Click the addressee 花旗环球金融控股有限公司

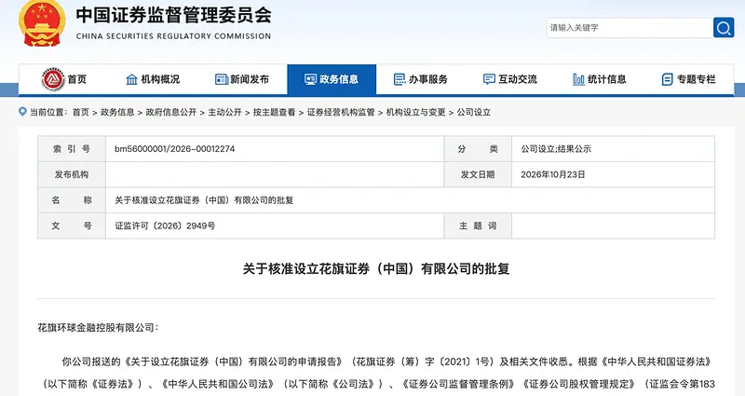pyautogui.click(x=96, y=328)
